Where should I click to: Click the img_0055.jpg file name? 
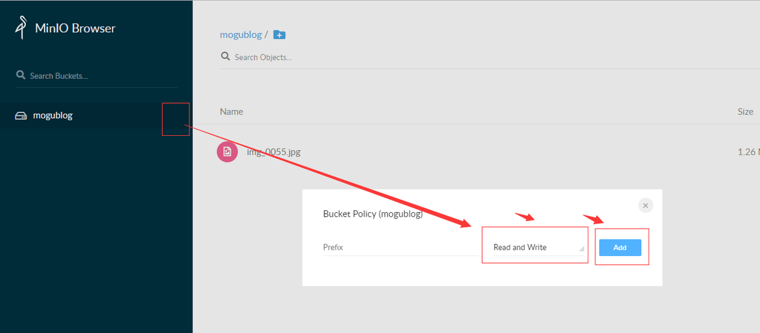click(273, 152)
